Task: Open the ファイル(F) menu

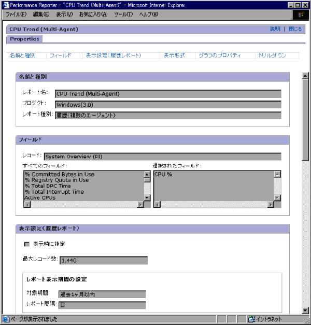Action: tap(16, 15)
